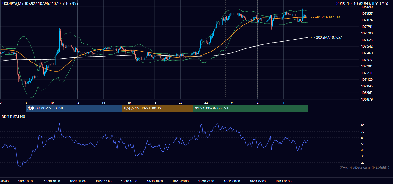Click the 10/10 08:00 time label

[26, 181]
